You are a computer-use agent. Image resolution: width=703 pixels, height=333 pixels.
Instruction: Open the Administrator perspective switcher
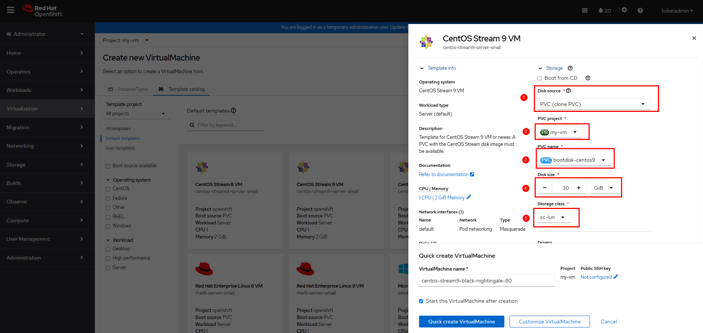coord(45,34)
